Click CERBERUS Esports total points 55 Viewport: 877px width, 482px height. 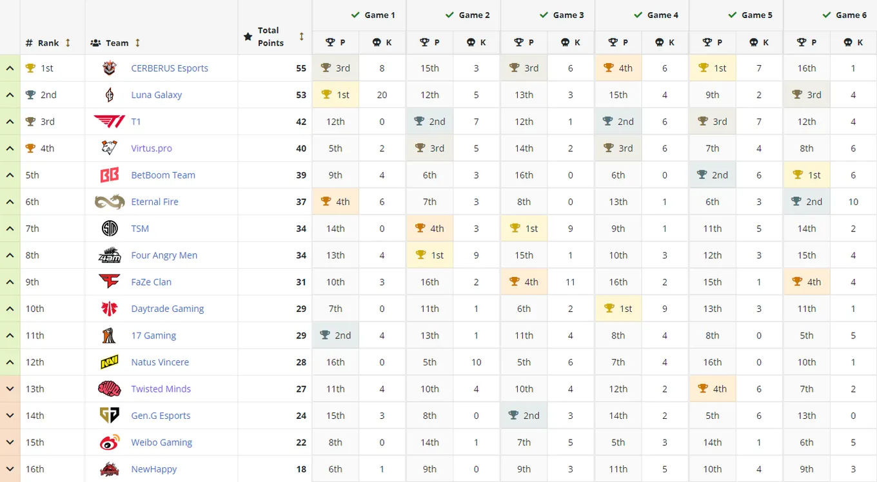[x=301, y=68]
